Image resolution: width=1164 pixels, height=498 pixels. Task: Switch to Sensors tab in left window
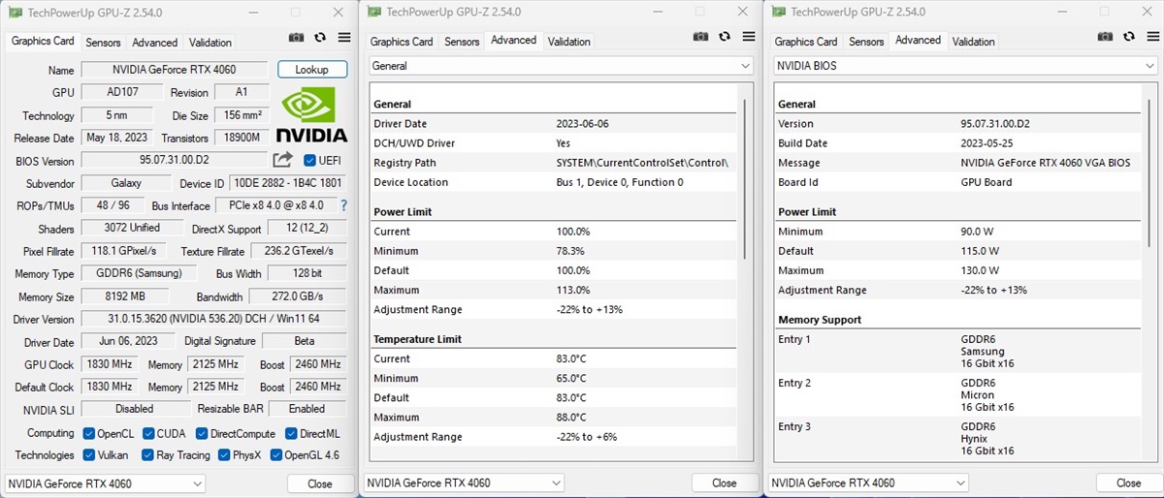[103, 43]
